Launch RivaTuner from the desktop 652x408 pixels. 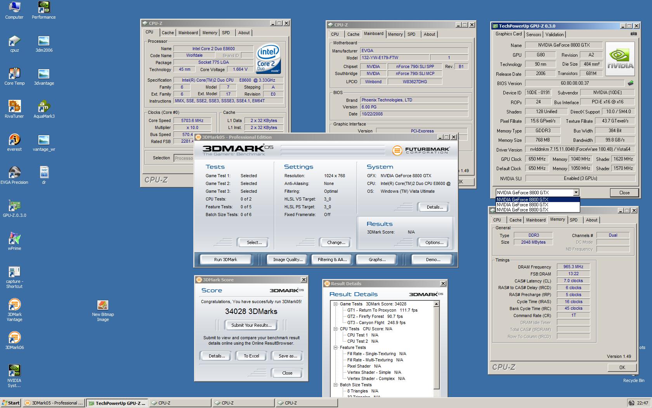(x=14, y=110)
